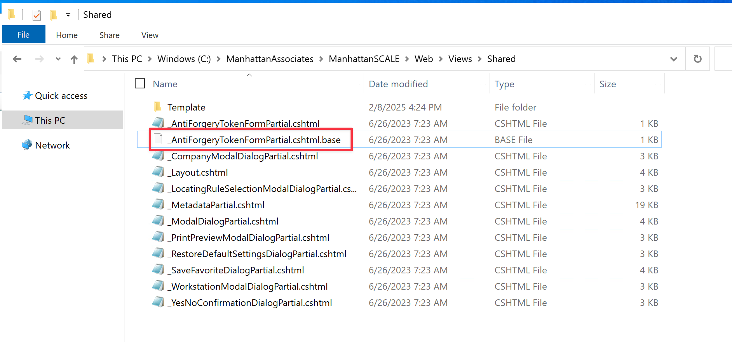Refresh the Shared folder view
Viewport: 732px width, 342px height.
[x=697, y=59]
